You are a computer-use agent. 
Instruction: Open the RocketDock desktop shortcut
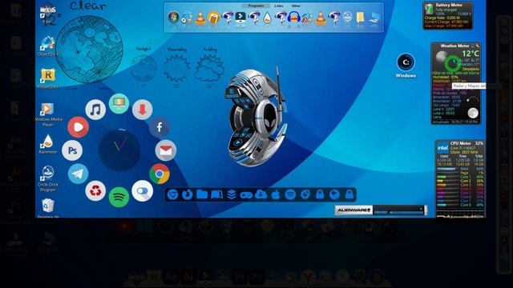tap(48, 79)
